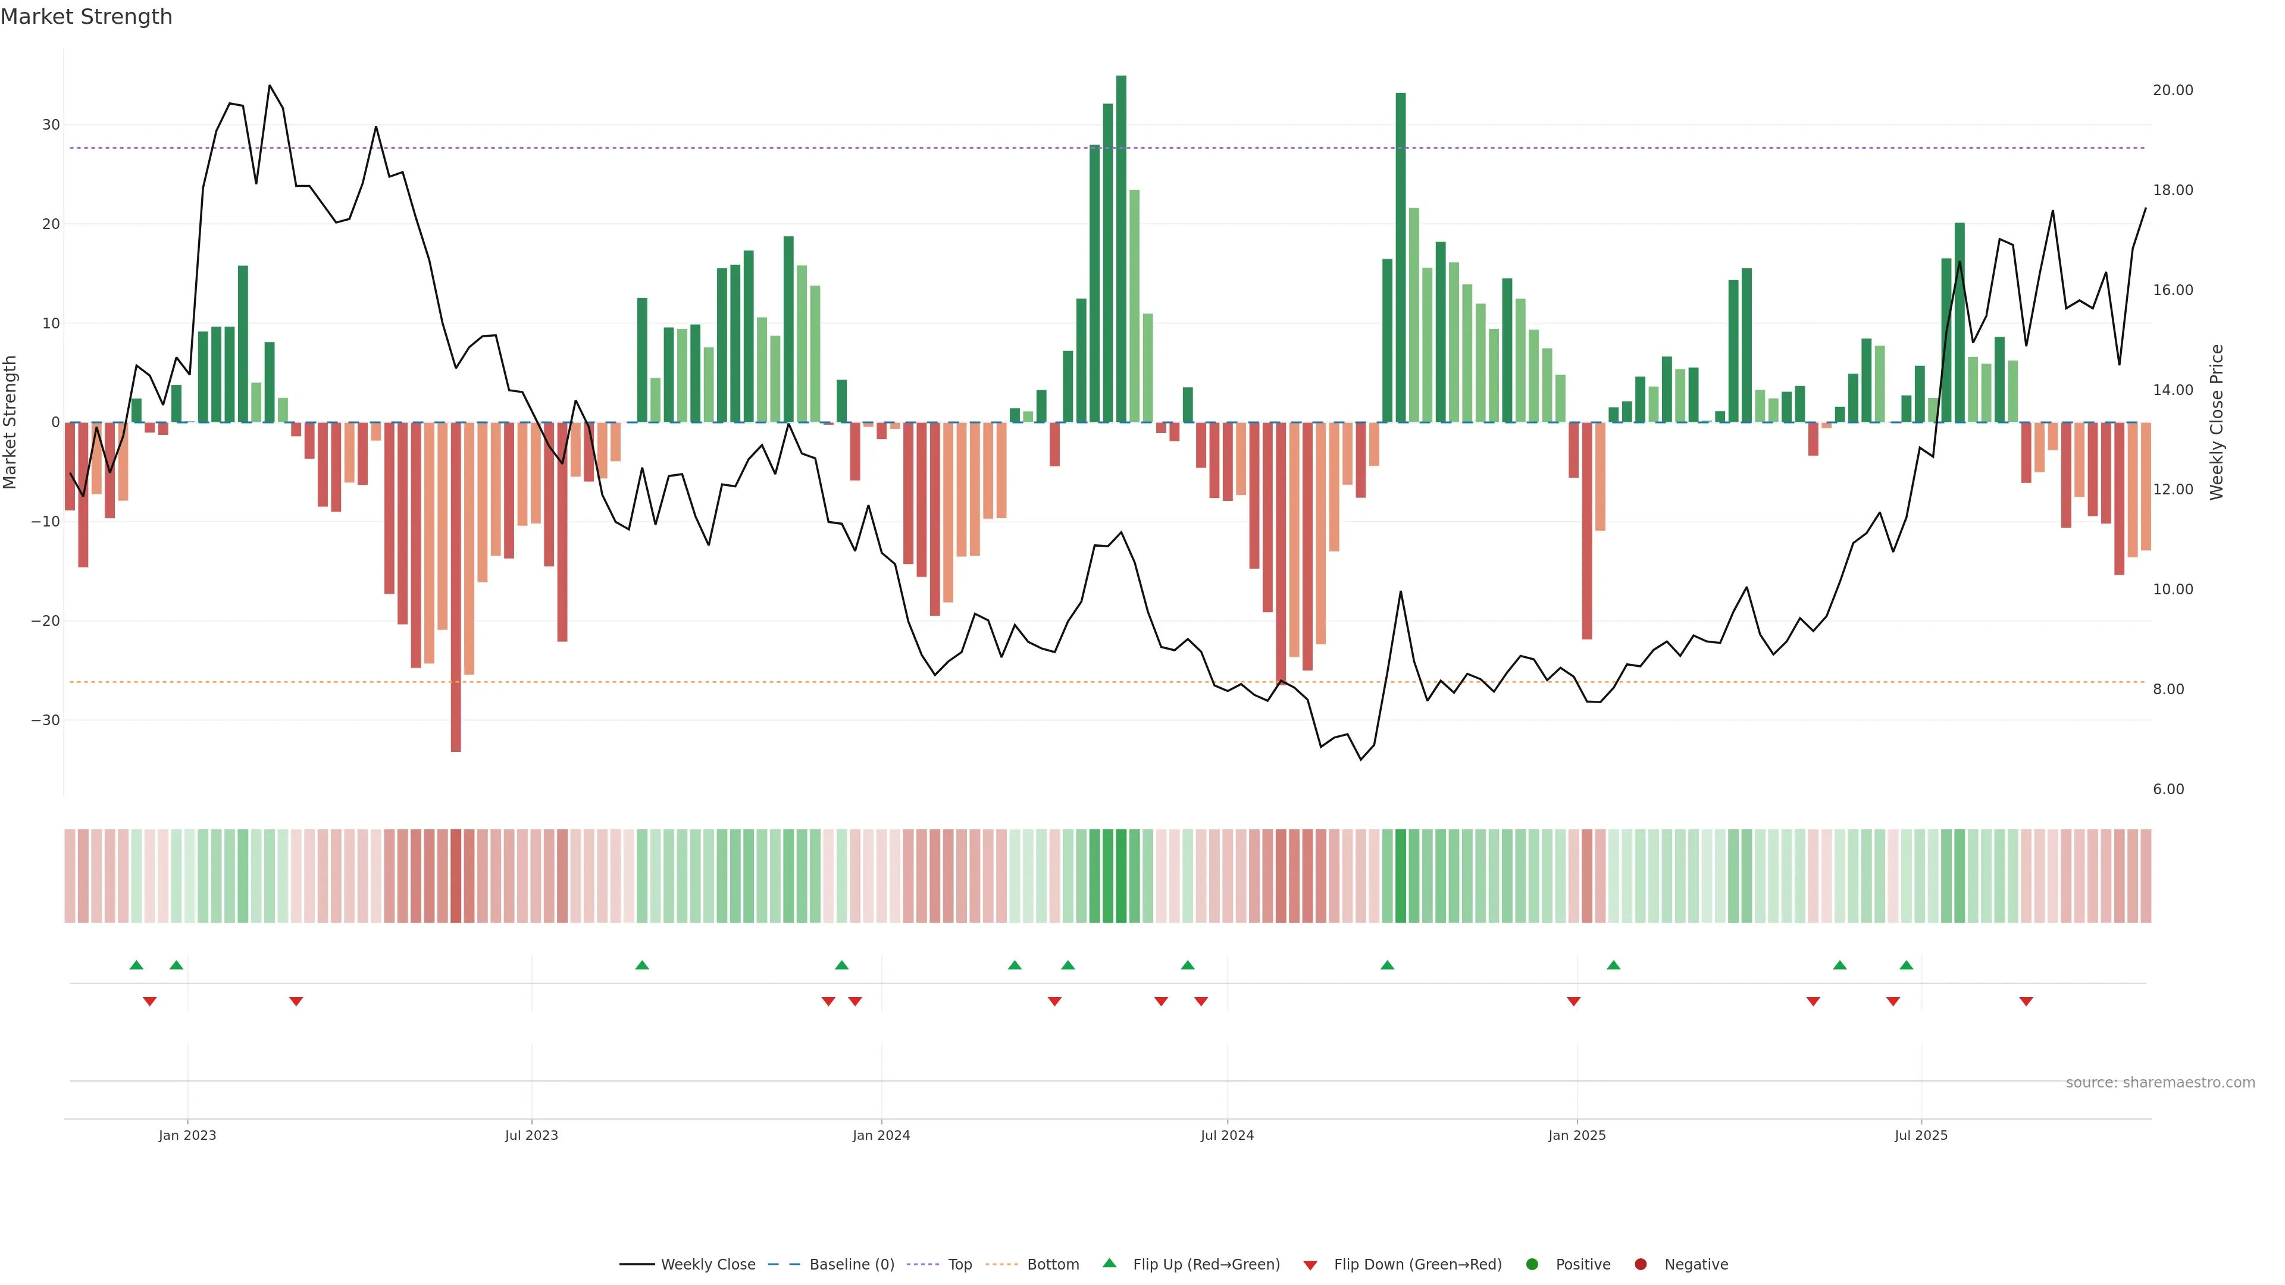Click the darkest green heatmap strip cell

point(1121,875)
